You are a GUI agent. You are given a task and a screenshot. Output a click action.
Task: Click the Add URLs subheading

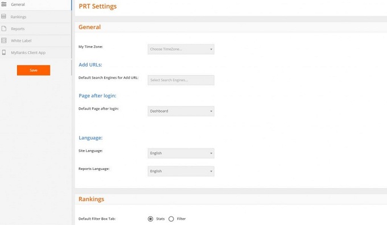(x=90, y=65)
